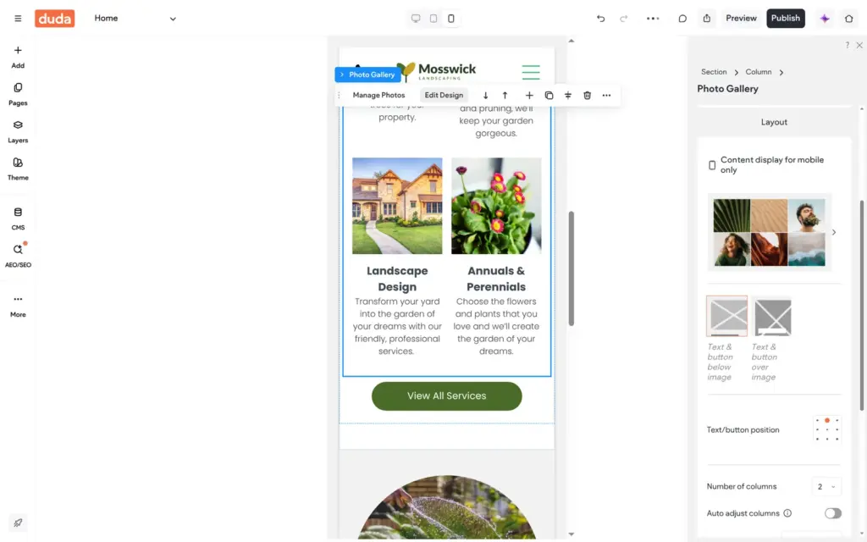Open the AEO/SEO panel
Viewport: 867px width, 542px height.
(x=18, y=256)
